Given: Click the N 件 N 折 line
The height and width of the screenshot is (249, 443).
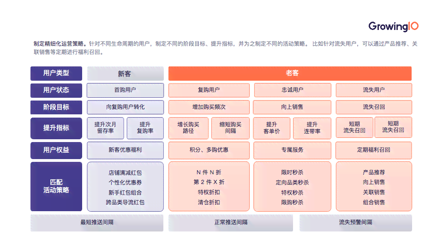Looking at the screenshot, I should click(209, 172).
